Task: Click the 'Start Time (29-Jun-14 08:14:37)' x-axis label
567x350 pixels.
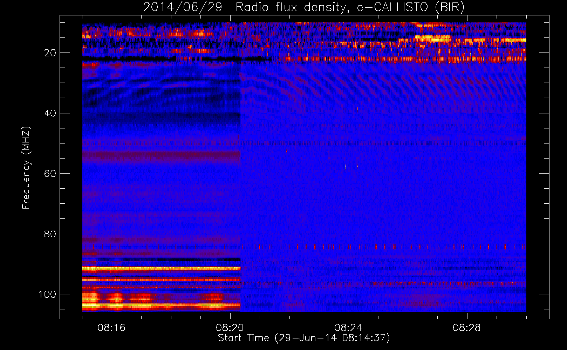Action: (304, 338)
